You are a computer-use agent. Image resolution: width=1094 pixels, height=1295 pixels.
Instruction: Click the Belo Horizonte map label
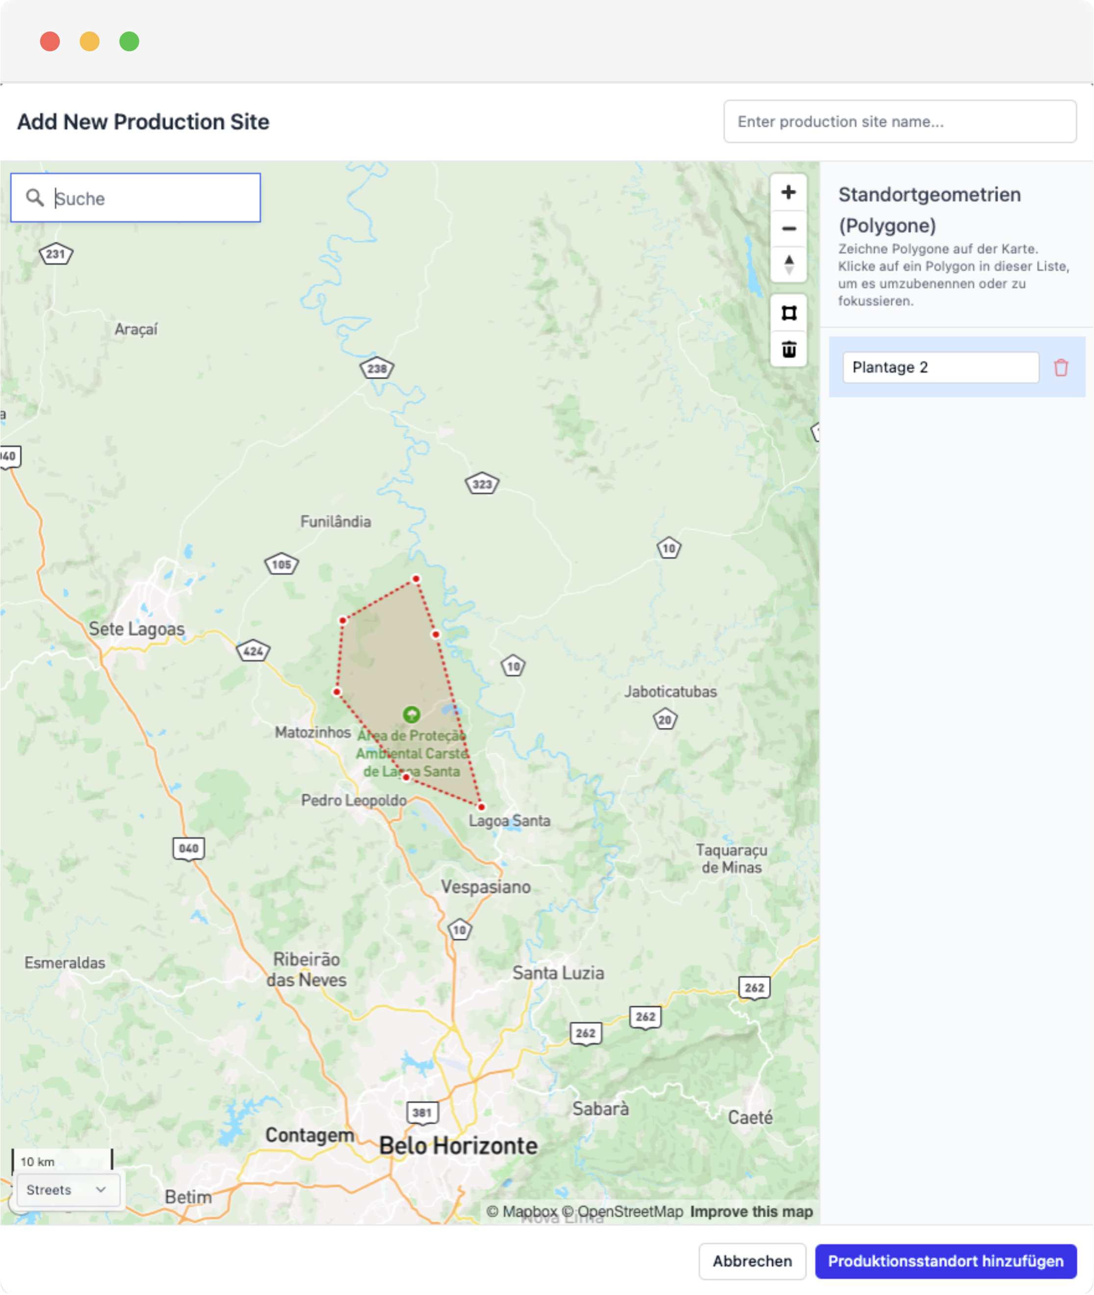[x=458, y=1146]
